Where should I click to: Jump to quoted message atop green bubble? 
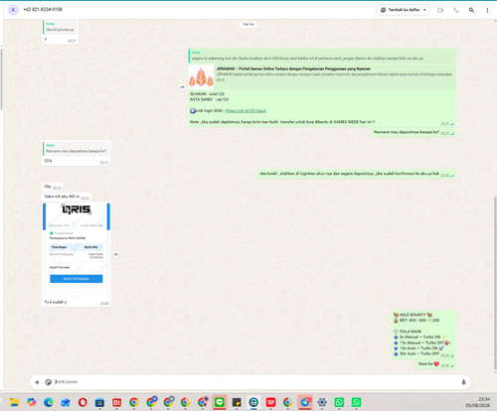click(x=322, y=56)
